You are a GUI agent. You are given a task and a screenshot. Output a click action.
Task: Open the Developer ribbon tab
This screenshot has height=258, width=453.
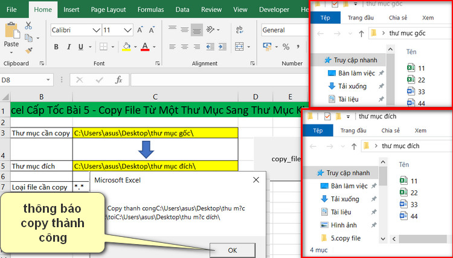pyautogui.click(x=274, y=10)
